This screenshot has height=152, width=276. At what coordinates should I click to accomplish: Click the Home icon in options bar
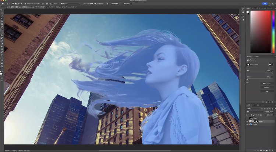(x=3, y=3)
